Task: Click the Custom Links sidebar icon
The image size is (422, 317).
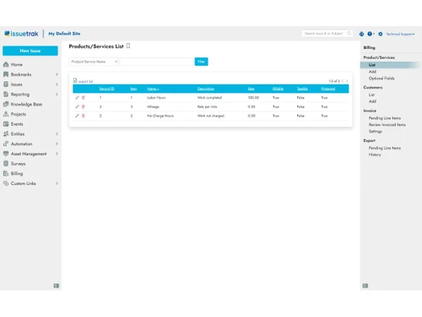Action: [x=6, y=183]
